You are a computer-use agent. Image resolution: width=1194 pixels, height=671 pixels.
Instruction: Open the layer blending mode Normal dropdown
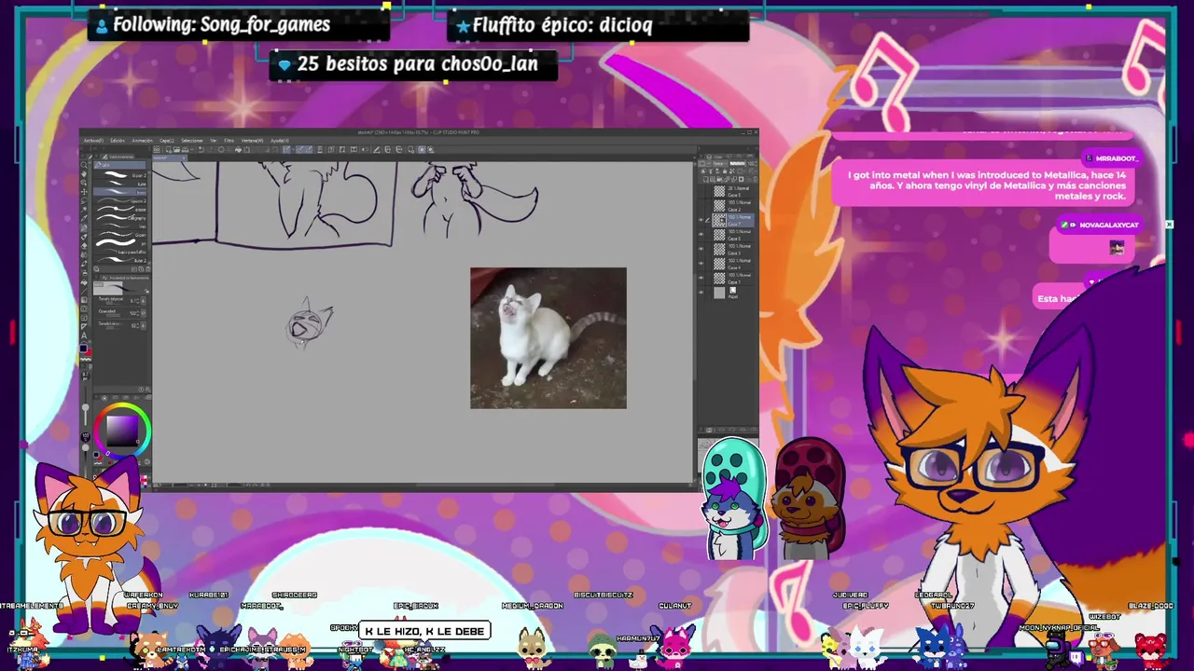coord(720,163)
